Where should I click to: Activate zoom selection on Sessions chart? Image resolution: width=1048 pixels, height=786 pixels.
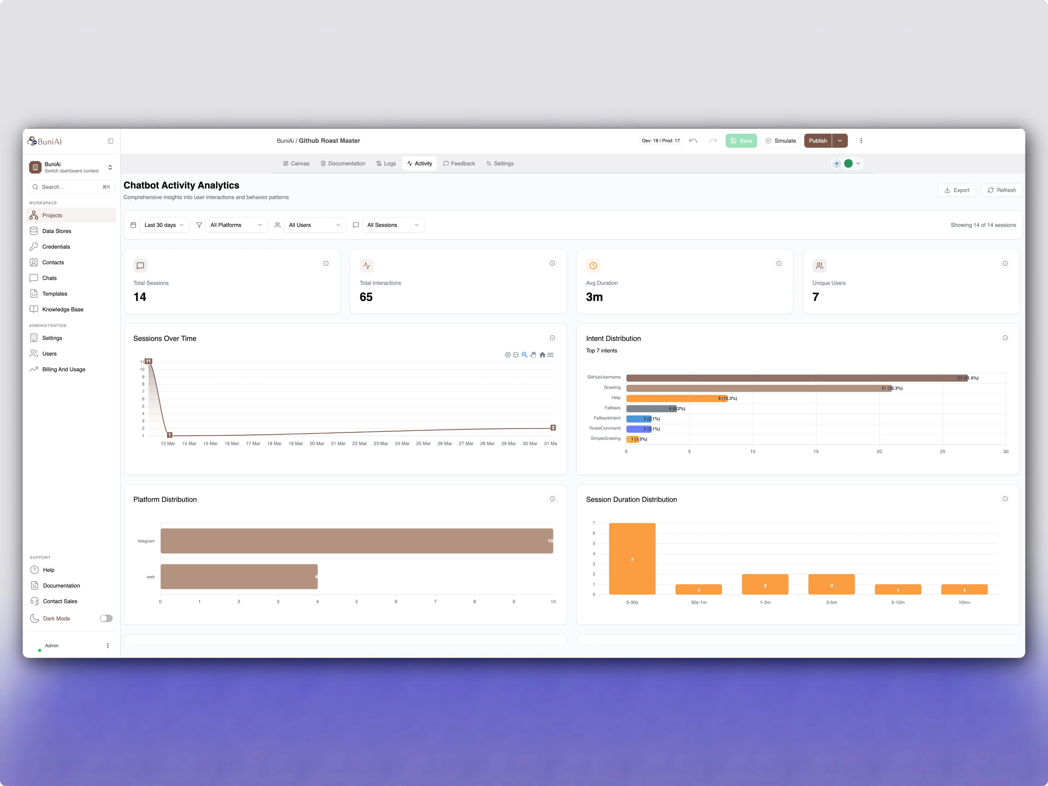tap(525, 355)
